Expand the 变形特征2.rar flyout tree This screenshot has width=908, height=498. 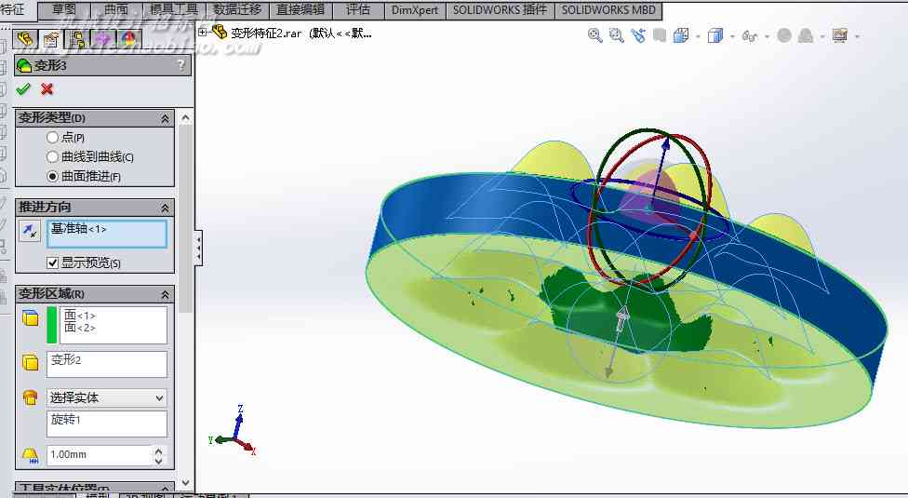202,33
